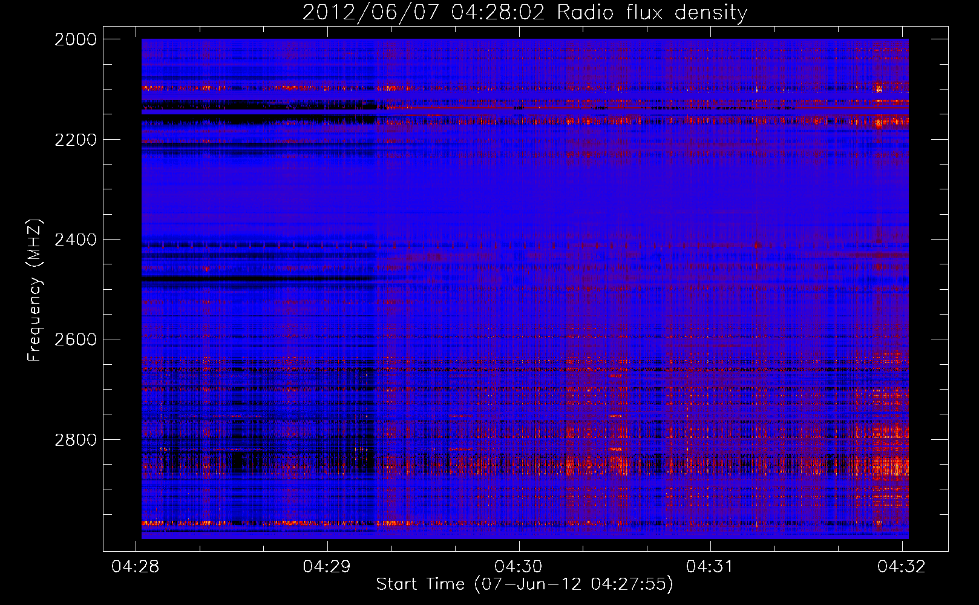Click the 04:32 time tick label

point(902,566)
